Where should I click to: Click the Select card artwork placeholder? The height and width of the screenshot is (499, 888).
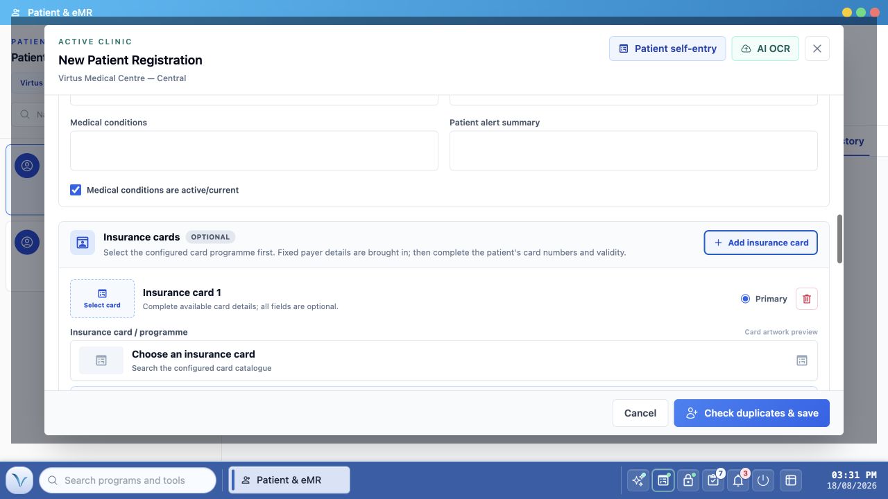(102, 299)
